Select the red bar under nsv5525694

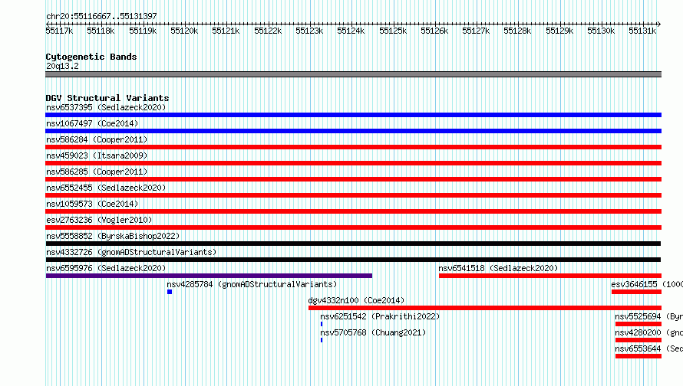(x=638, y=324)
